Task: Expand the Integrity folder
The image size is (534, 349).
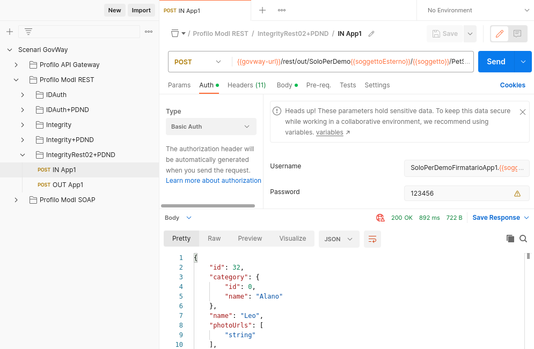Action: tap(23, 125)
